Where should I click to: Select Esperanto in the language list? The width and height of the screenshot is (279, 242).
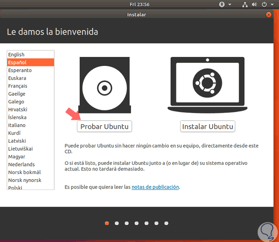coord(31,70)
